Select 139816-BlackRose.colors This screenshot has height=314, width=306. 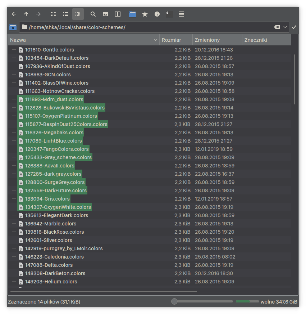54,232
